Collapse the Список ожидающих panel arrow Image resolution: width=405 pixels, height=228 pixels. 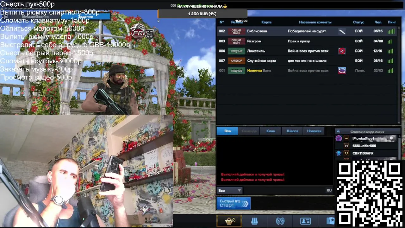point(338,132)
